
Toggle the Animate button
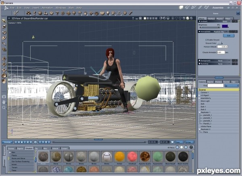point(7,142)
